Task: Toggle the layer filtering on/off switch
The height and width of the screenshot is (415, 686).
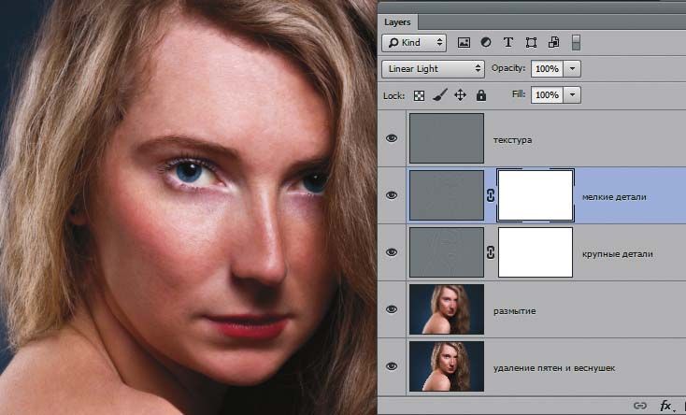Action: (x=577, y=42)
